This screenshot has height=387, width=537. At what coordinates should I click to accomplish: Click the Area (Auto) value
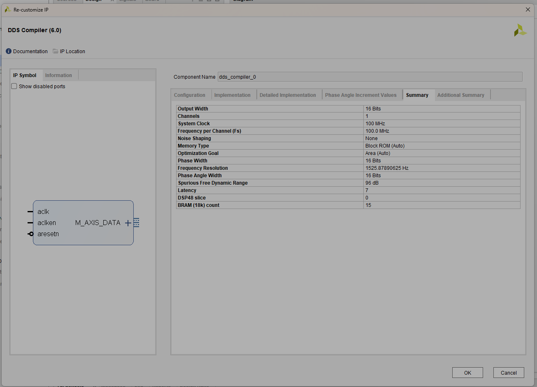pyautogui.click(x=378, y=153)
